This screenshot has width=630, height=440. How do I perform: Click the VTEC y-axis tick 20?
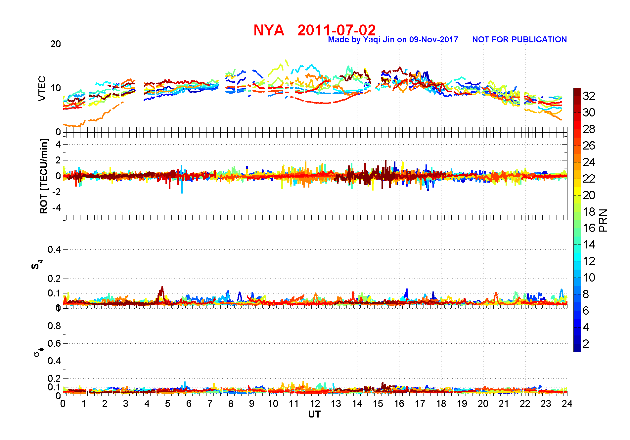coord(55,44)
